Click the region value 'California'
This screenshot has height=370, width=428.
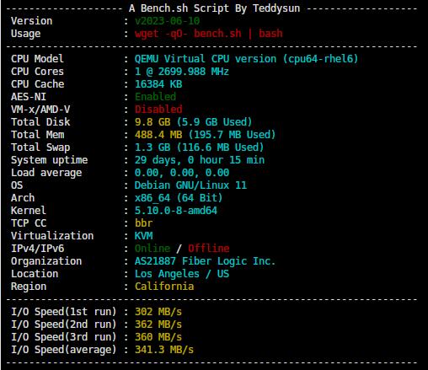(164, 287)
